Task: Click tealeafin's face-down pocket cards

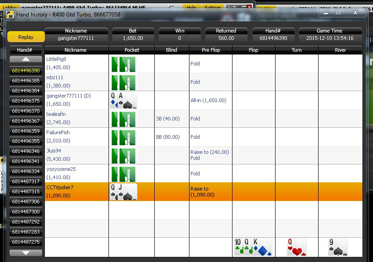Action: pos(124,119)
